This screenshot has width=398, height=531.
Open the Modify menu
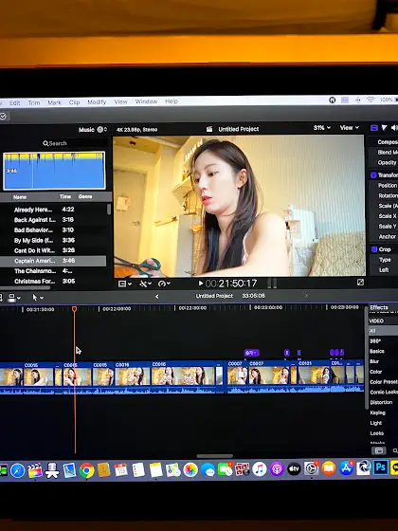click(97, 102)
